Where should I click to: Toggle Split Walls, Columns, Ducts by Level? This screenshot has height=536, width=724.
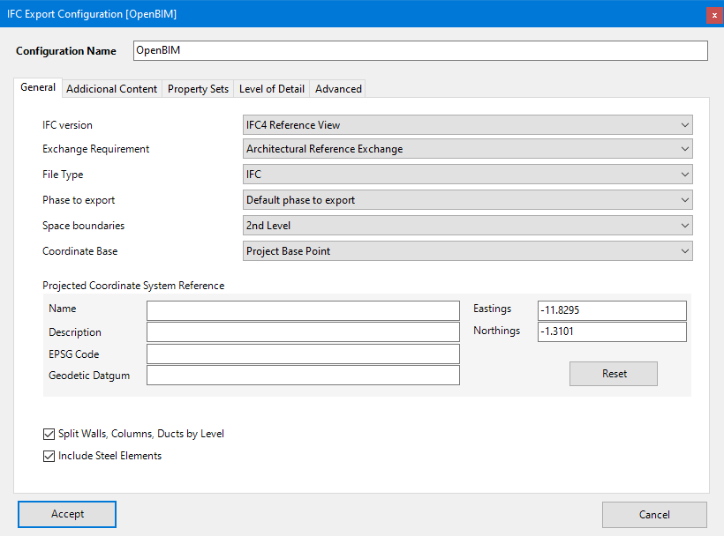pyautogui.click(x=49, y=434)
